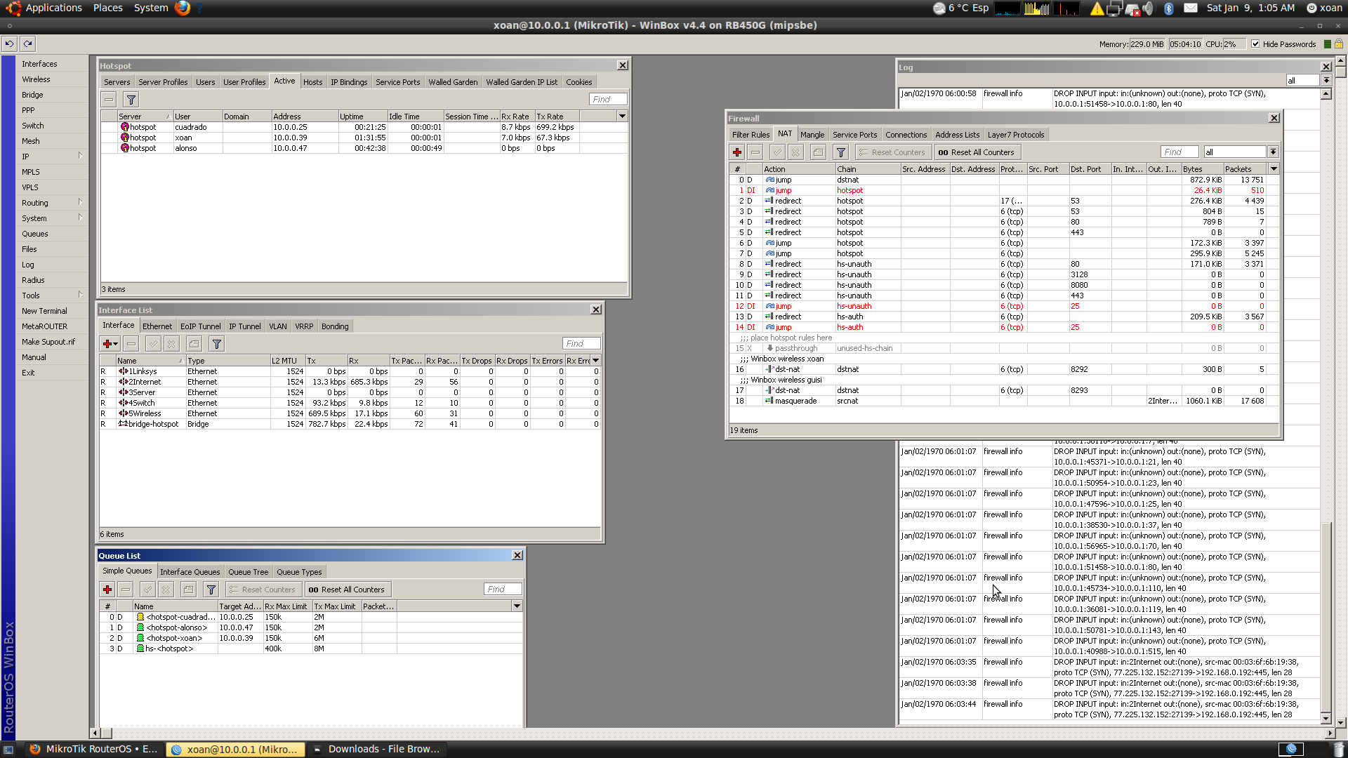Open Firefox from the top panel
This screenshot has height=758, width=1348.
pyautogui.click(x=183, y=8)
